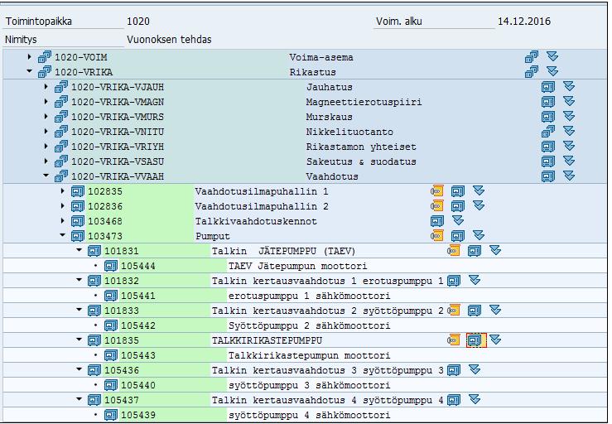This screenshot has height=424, width=612.
Task: Collapse the 101831 Talkin JÄTEPUMPPU node
Action: coord(80,250)
